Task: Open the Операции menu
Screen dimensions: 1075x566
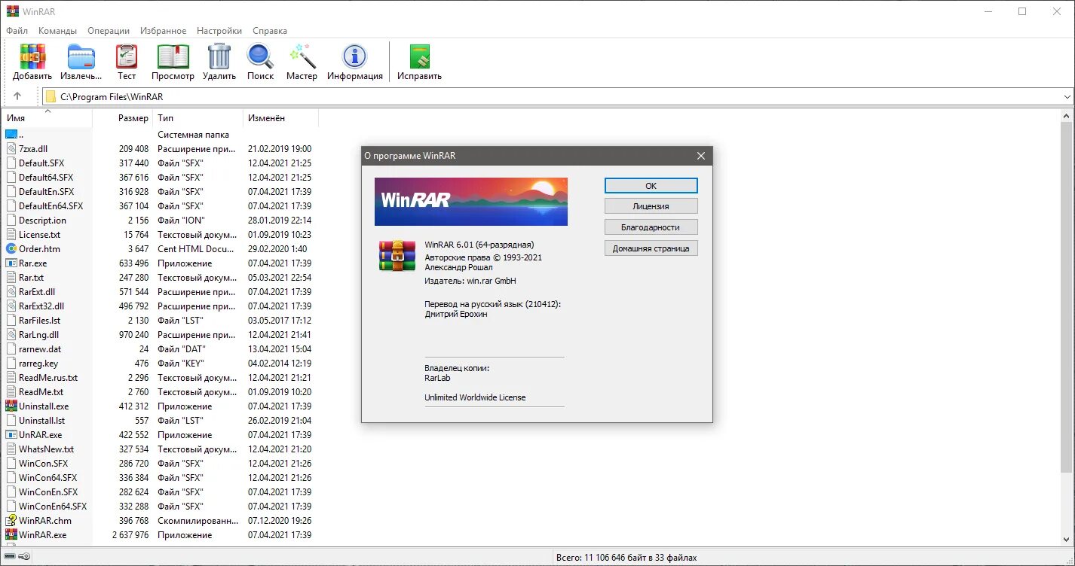Action: tap(109, 31)
